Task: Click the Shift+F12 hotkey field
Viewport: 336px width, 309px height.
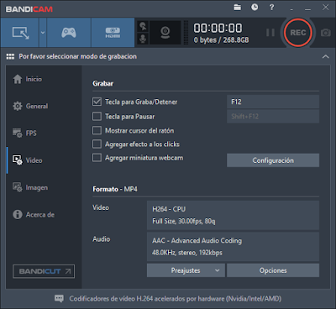Action: [273, 117]
